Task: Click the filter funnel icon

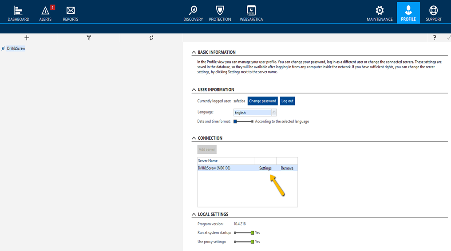Action: (x=89, y=38)
